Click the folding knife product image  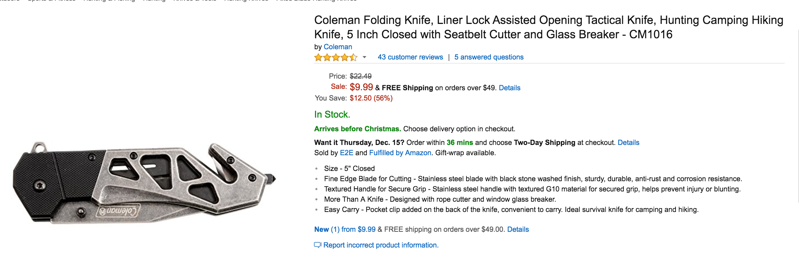click(144, 183)
